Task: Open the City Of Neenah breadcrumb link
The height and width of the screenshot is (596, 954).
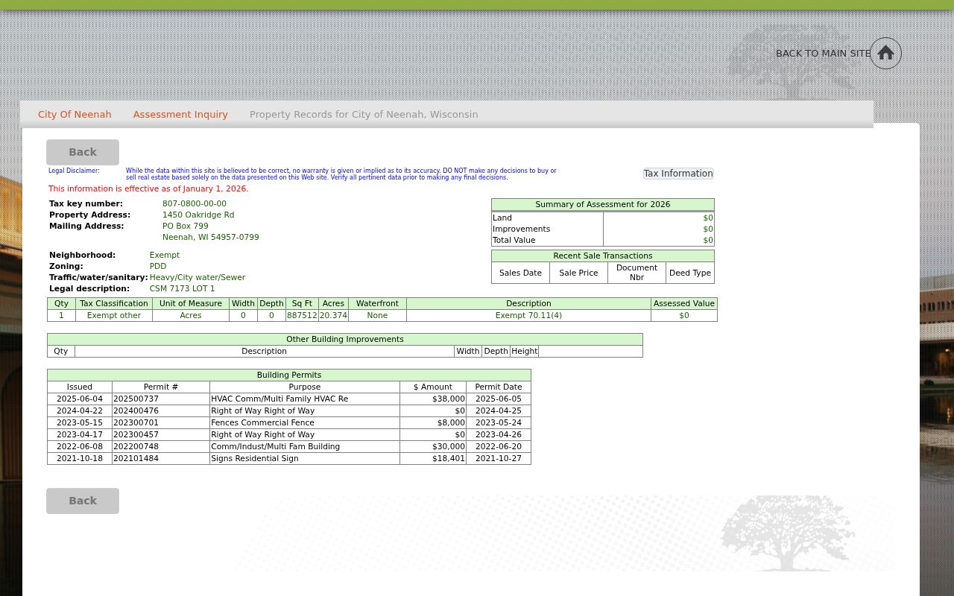Action: click(x=75, y=114)
